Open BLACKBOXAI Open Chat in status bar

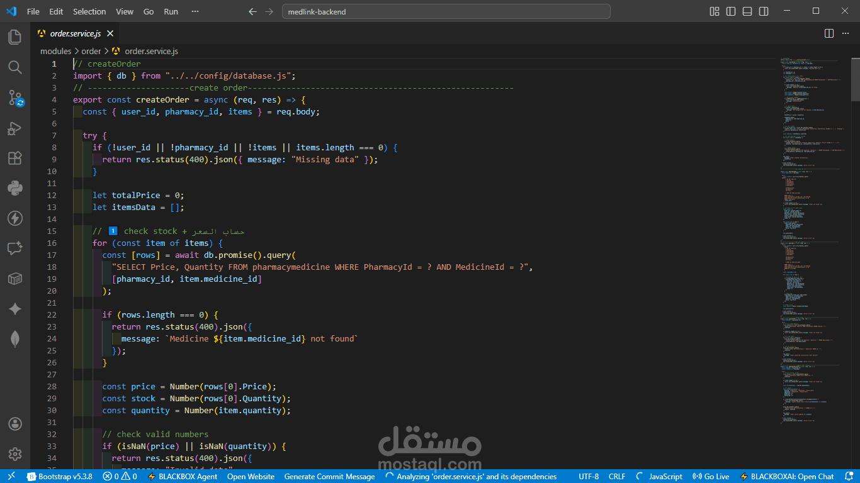[787, 477]
